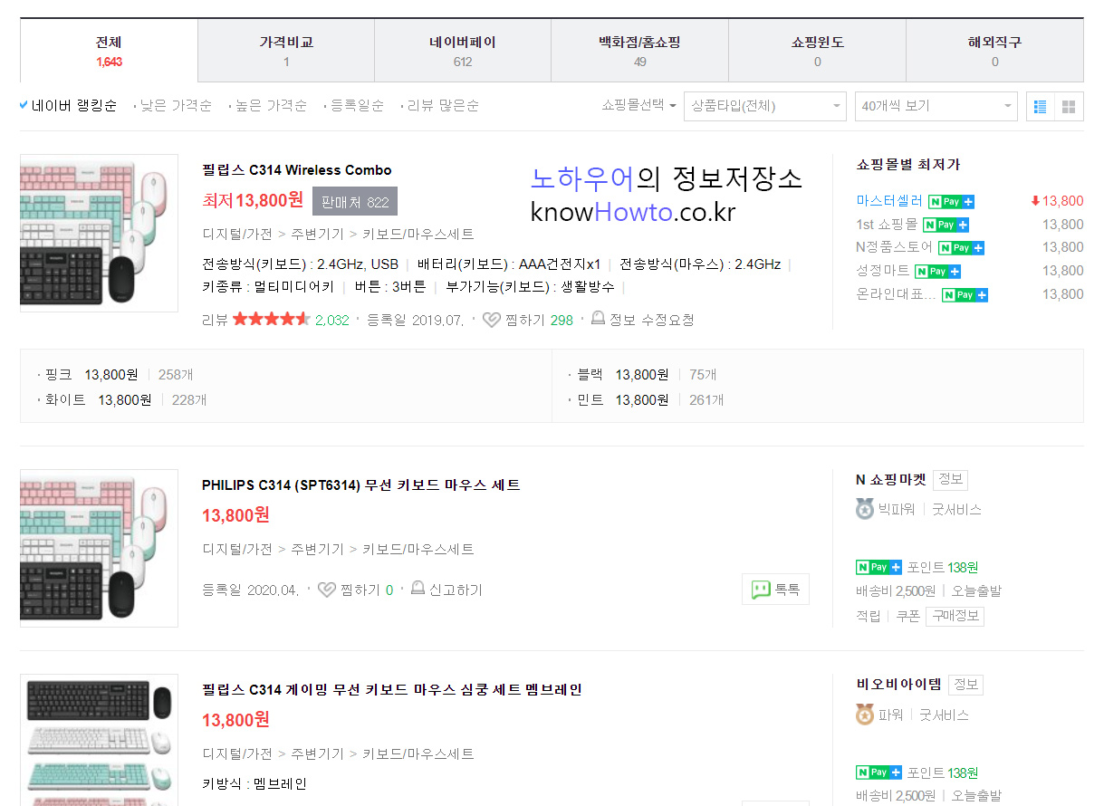Switch to grid view icon
Viewport: 1104px width, 806px height.
click(1069, 106)
